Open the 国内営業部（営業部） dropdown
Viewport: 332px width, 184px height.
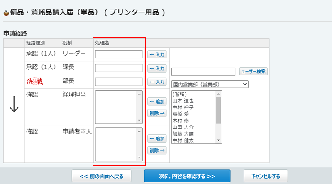pyautogui.click(x=210, y=85)
